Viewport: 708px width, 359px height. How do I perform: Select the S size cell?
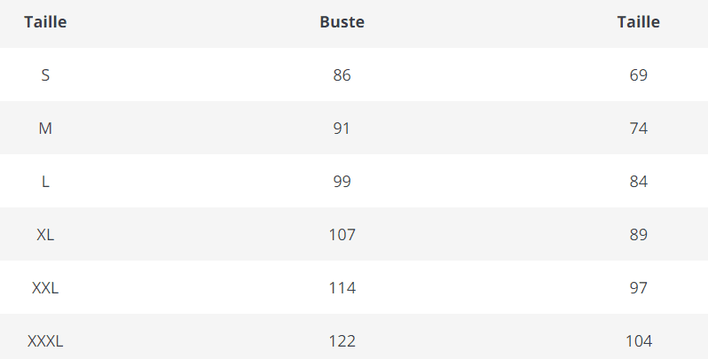click(x=45, y=75)
